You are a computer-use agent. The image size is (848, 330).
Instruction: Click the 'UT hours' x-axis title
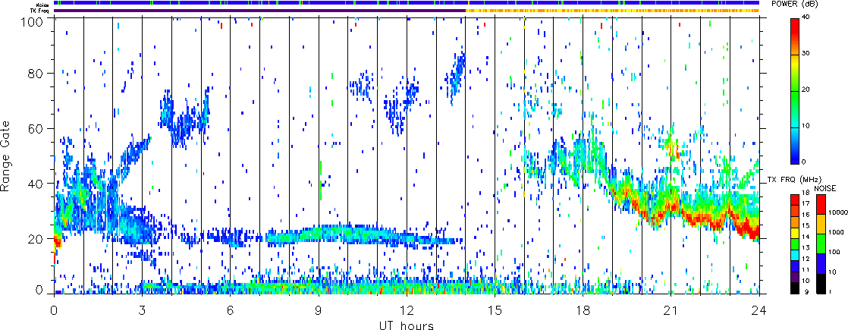407,325
